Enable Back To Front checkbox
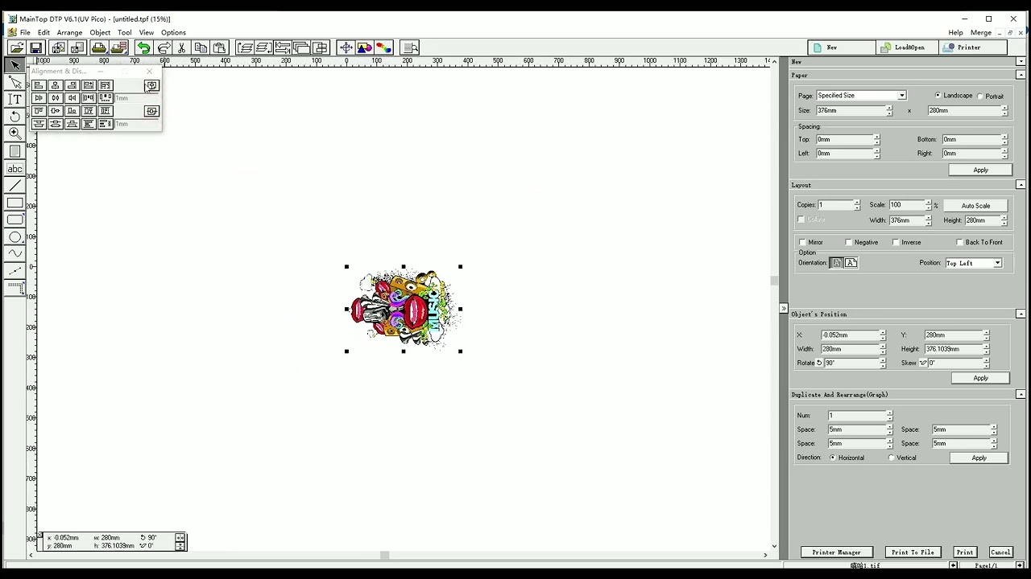Screen dimensions: 1031x579 click(959, 242)
